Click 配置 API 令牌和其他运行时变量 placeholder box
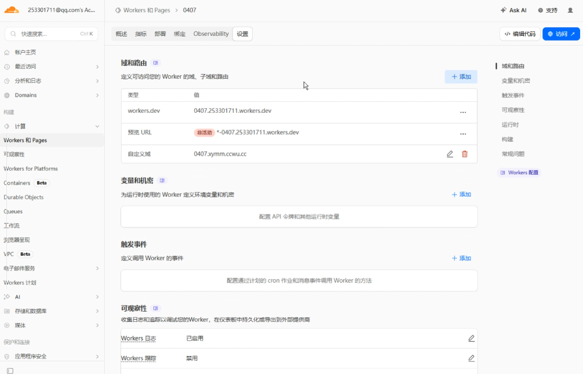Image resolution: width=583 pixels, height=374 pixels. pyautogui.click(x=299, y=217)
